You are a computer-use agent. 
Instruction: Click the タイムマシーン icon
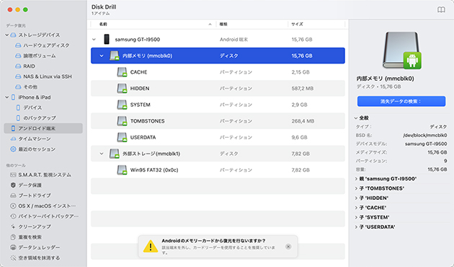(x=13, y=139)
